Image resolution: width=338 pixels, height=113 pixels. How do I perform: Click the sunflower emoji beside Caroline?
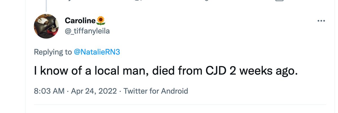click(101, 20)
